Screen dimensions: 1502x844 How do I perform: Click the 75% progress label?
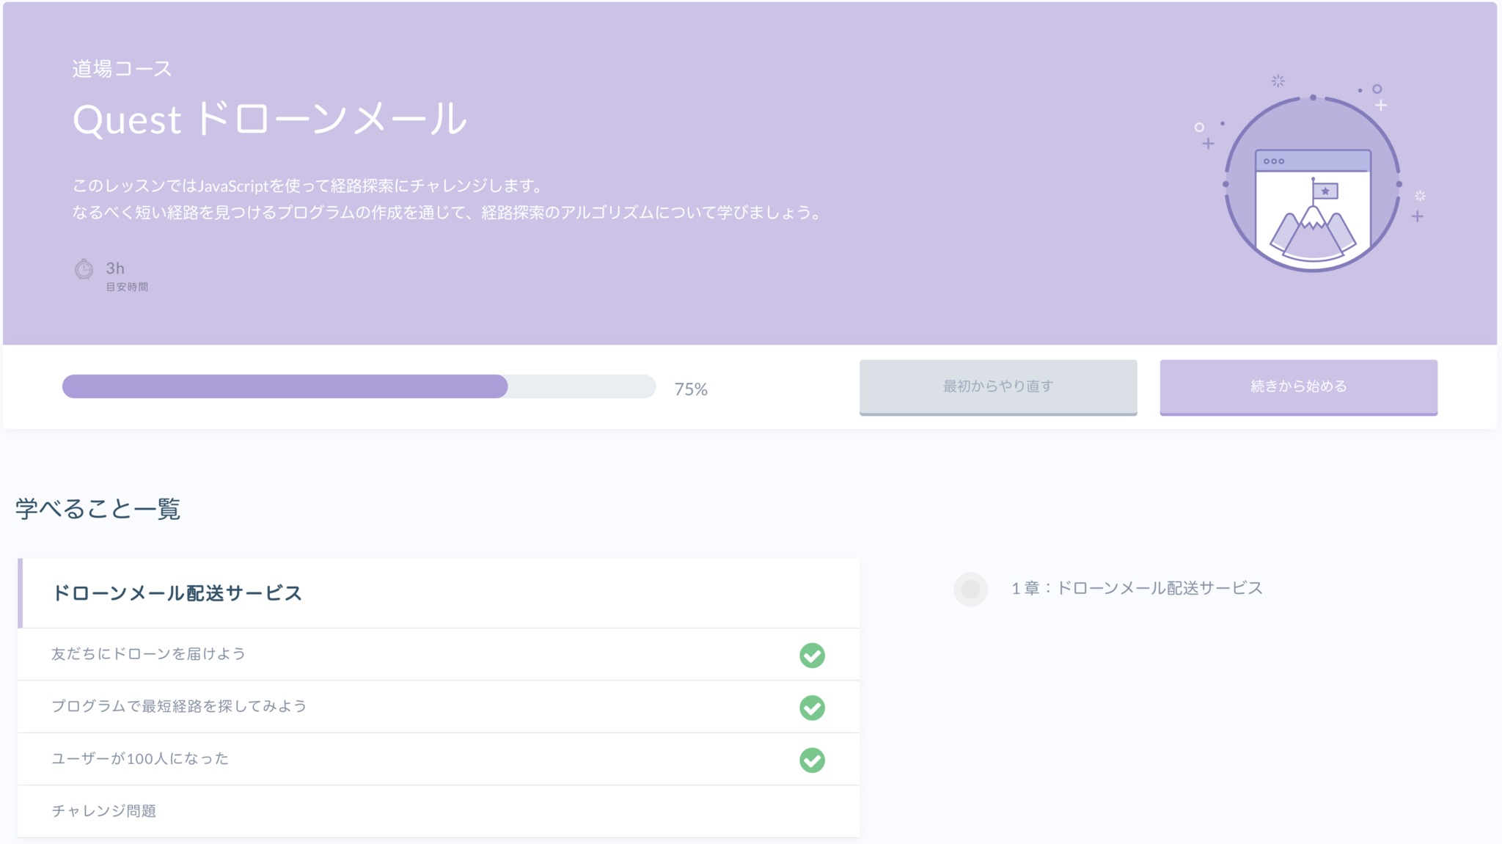point(691,389)
